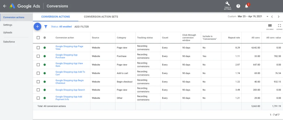This screenshot has width=283, height=120.
Task: Open the help question mark icon
Action: point(238,6)
